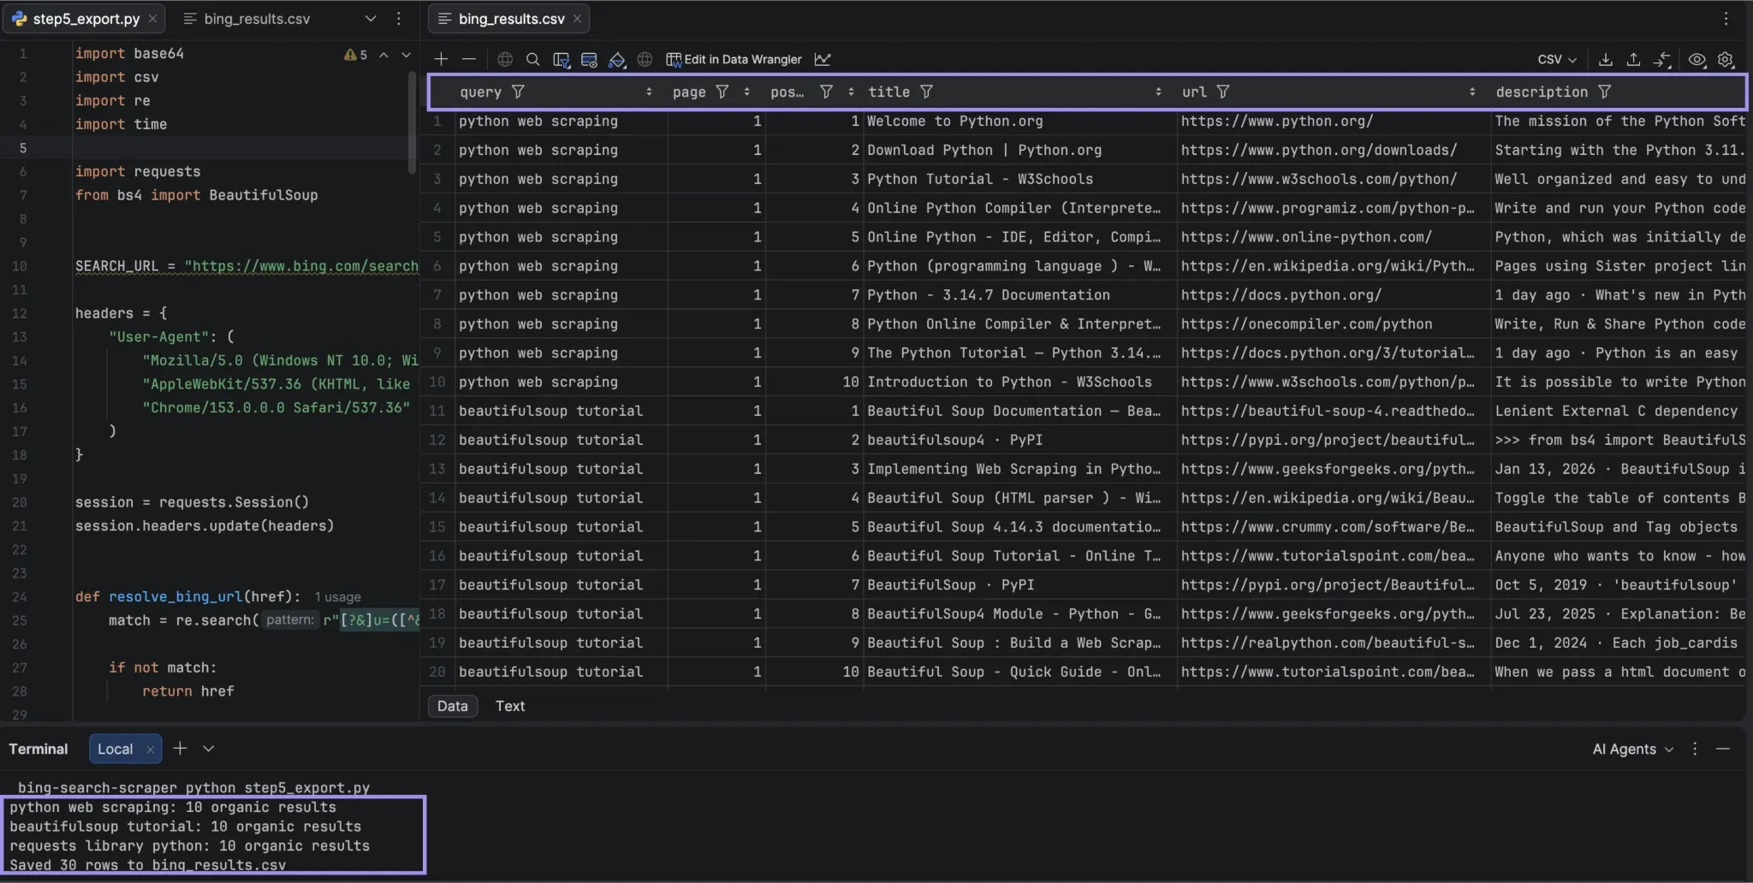
Task: Click the warning indicator showing 5 problems
Action: pos(355,55)
